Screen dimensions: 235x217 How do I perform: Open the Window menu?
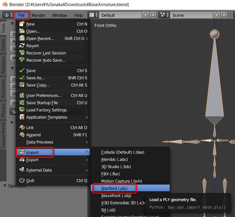click(60, 15)
